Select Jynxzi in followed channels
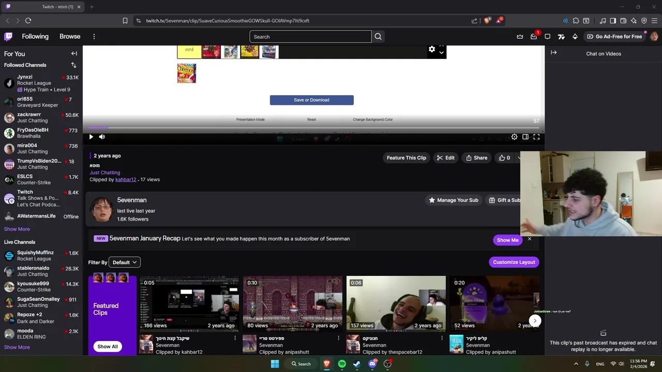 point(41,83)
